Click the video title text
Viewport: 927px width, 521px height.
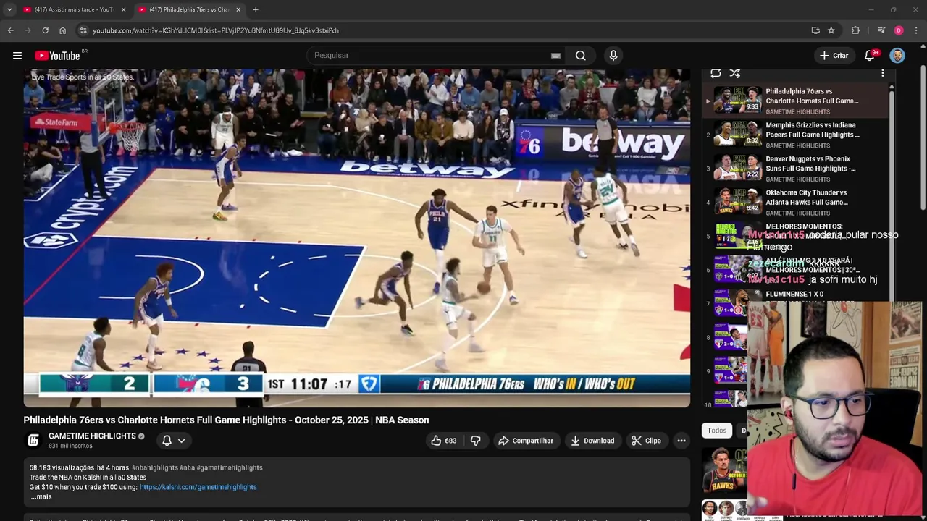[226, 420]
